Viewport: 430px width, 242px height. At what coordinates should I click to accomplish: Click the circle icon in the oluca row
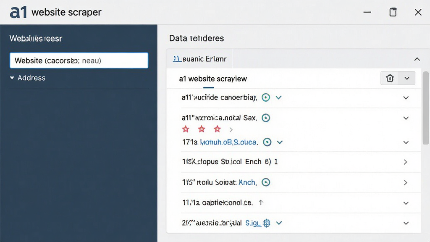click(267, 142)
